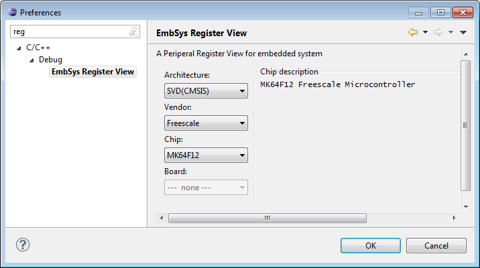Click the Help question mark icon

coord(23,245)
